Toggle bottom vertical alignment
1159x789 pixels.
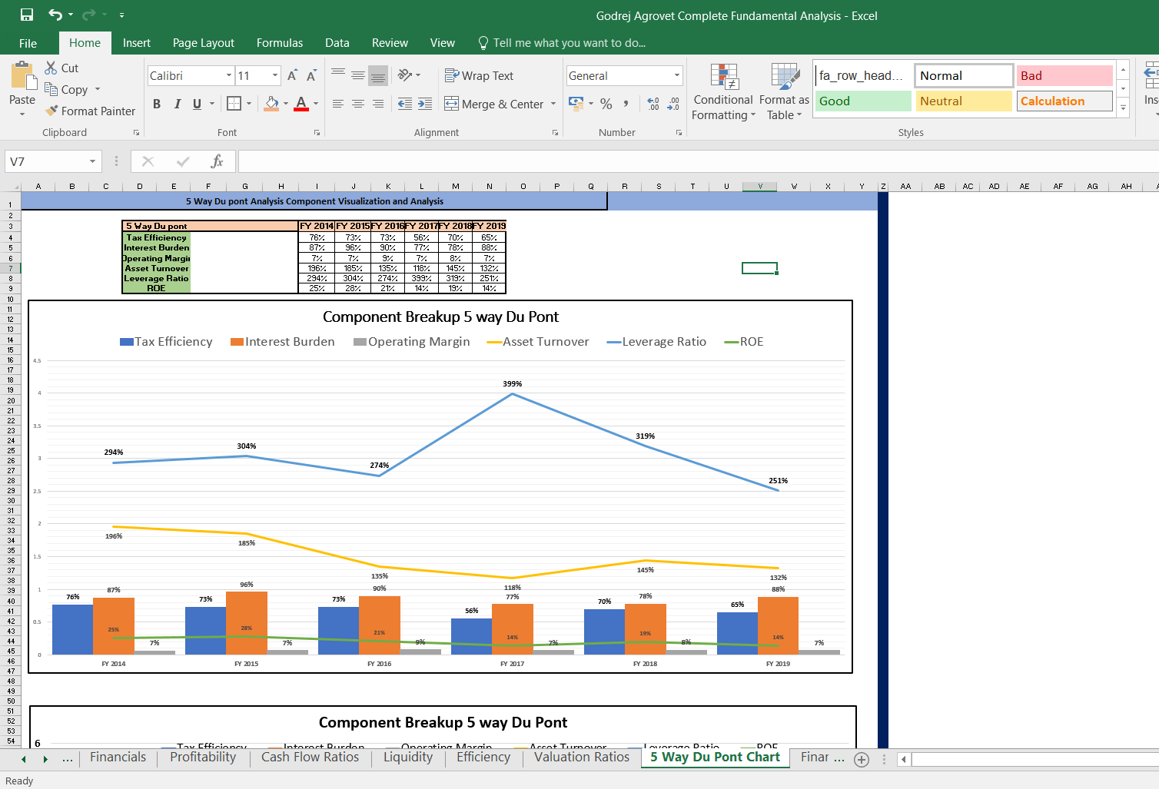pyautogui.click(x=378, y=75)
